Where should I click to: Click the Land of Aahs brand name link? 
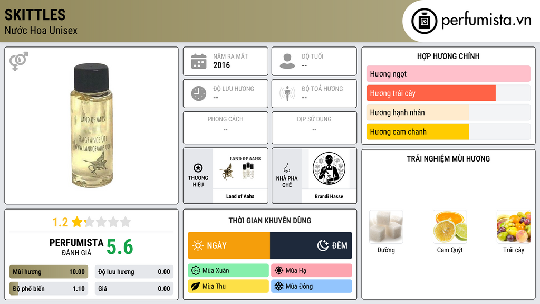coord(240,196)
